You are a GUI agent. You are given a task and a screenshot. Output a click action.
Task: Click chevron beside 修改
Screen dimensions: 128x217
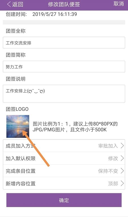point(122,158)
